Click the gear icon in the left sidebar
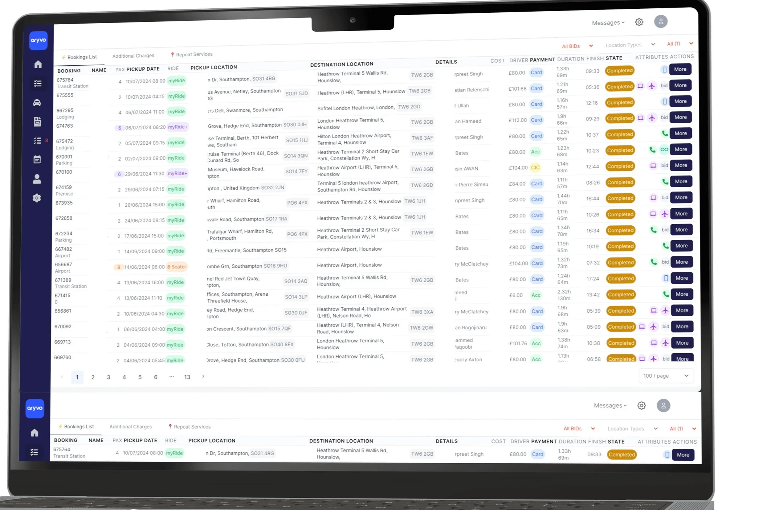759x510 pixels. pyautogui.click(x=37, y=198)
